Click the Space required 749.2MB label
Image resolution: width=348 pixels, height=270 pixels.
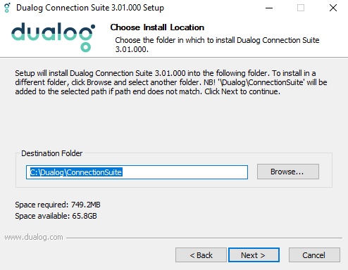(x=58, y=205)
